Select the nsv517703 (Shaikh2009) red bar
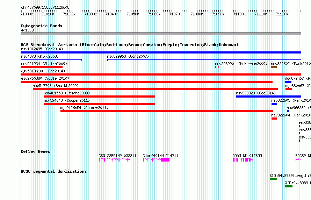This screenshot has width=311, height=200. pos(155,89)
